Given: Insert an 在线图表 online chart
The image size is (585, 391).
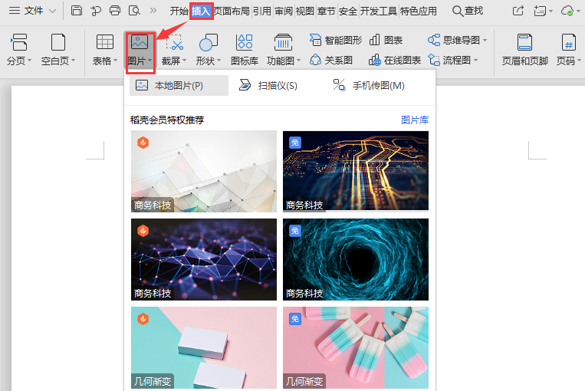Looking at the screenshot, I should click(395, 60).
